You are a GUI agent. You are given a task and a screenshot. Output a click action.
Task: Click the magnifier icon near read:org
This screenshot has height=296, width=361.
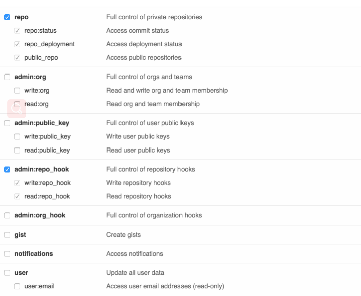16,108
